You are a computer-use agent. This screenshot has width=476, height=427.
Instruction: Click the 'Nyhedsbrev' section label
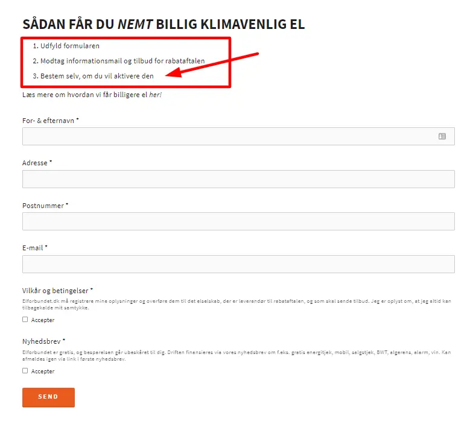(43, 341)
